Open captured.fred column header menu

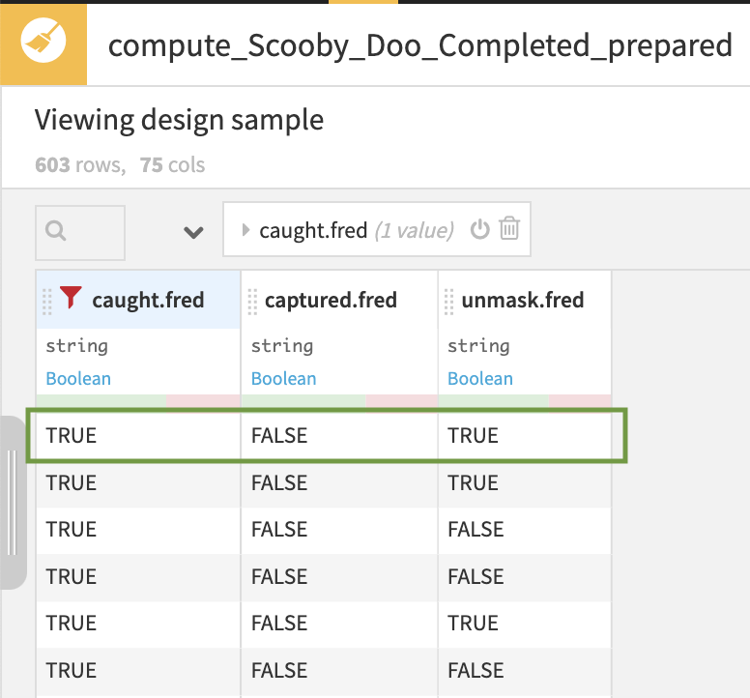coord(331,300)
